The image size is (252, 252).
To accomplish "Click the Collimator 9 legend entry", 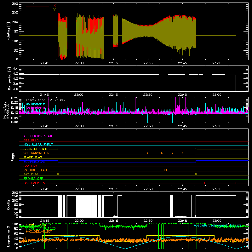I will tap(35, 108).
